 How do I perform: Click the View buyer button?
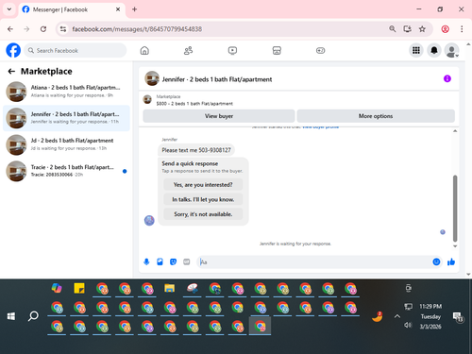tap(219, 116)
